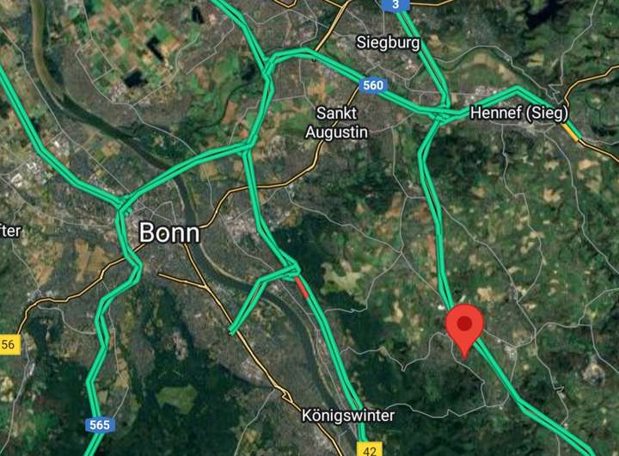Click the Sankt Augustin label
The width and height of the screenshot is (619, 456).
337,122
